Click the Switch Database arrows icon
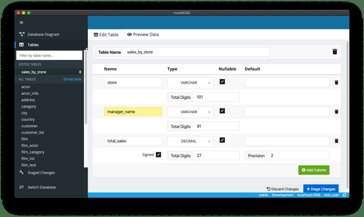Viewport: 364px width, 217px height. [x=21, y=187]
